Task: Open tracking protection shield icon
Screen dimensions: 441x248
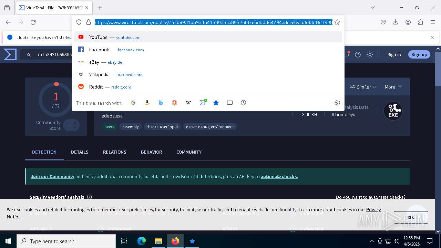Action: click(x=79, y=22)
